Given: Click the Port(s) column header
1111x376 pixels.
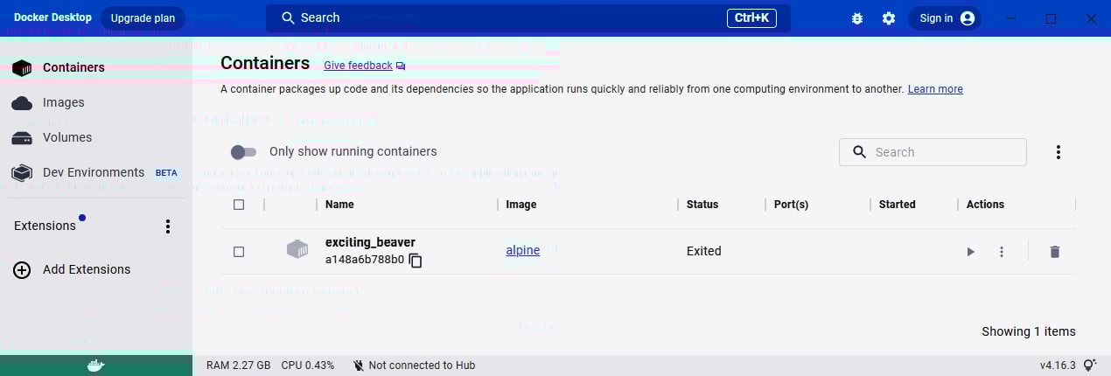Looking at the screenshot, I should [x=792, y=205].
